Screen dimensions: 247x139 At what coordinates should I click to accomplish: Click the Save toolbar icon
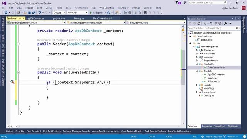(x=29, y=13)
